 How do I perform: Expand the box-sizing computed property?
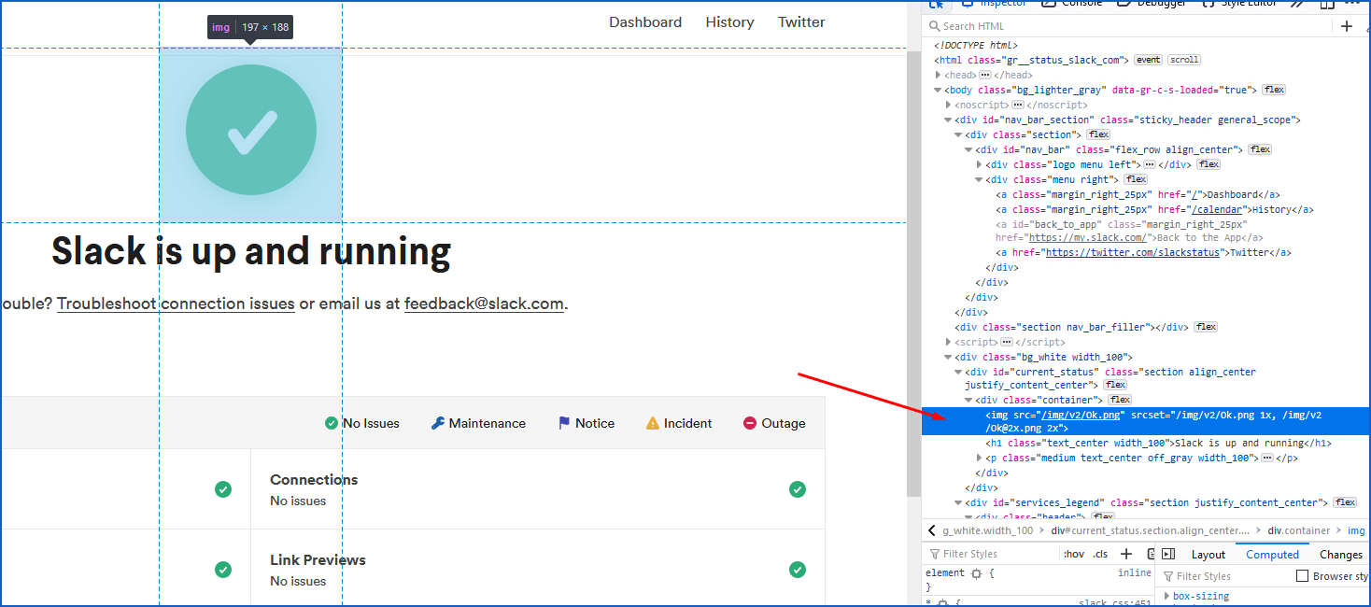click(x=1167, y=596)
